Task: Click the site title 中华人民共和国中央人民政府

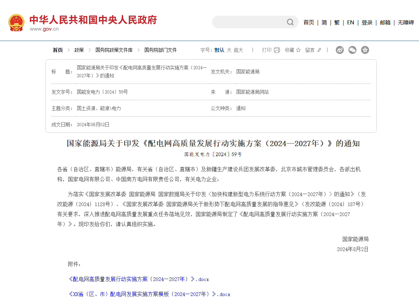Action: pyautogui.click(x=93, y=20)
